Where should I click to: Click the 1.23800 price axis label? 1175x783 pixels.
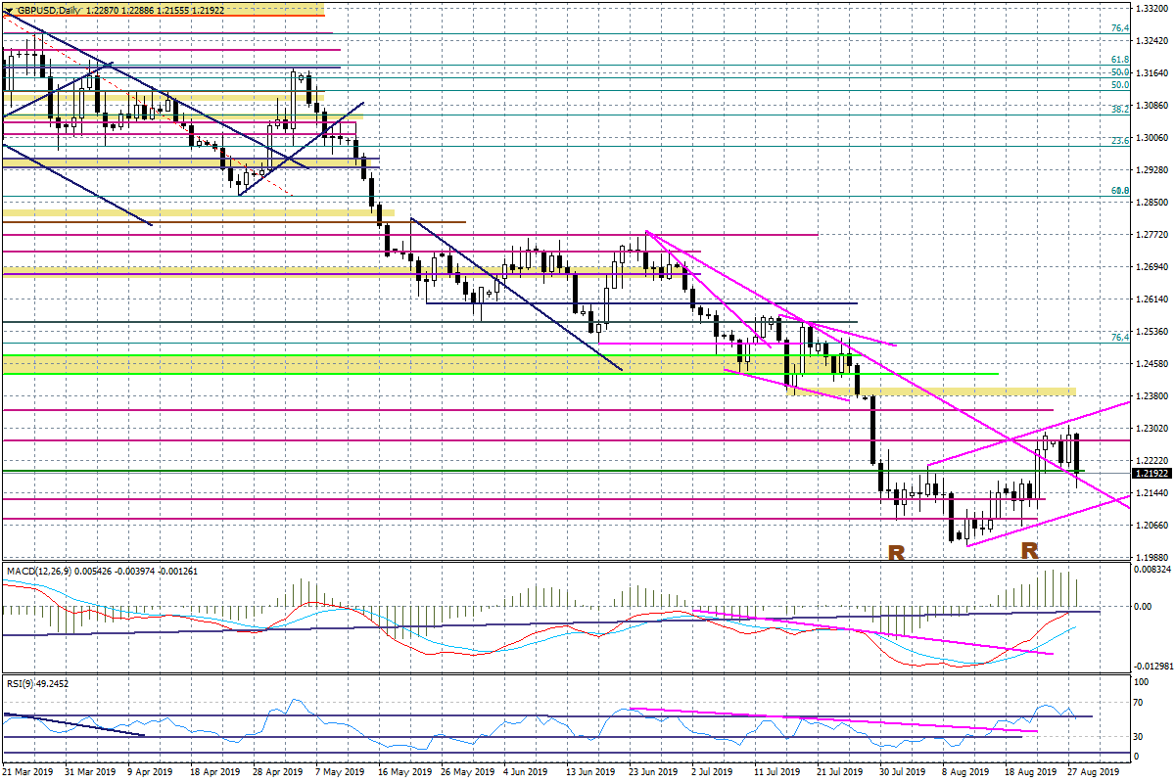tap(1151, 396)
